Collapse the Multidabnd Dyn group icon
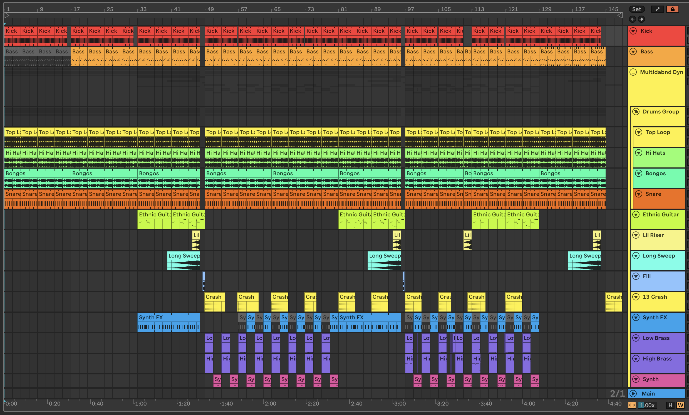 [633, 72]
